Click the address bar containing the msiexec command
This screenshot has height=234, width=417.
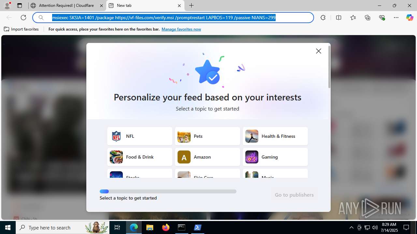point(173,18)
